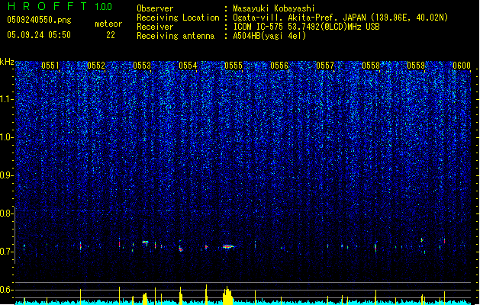Click the 0600 time marker
The height and width of the screenshot is (305, 480).
(x=462, y=66)
